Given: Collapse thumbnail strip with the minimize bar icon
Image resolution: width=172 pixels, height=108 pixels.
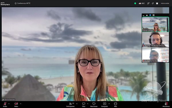Looking at the screenshot, I should click(x=144, y=15).
